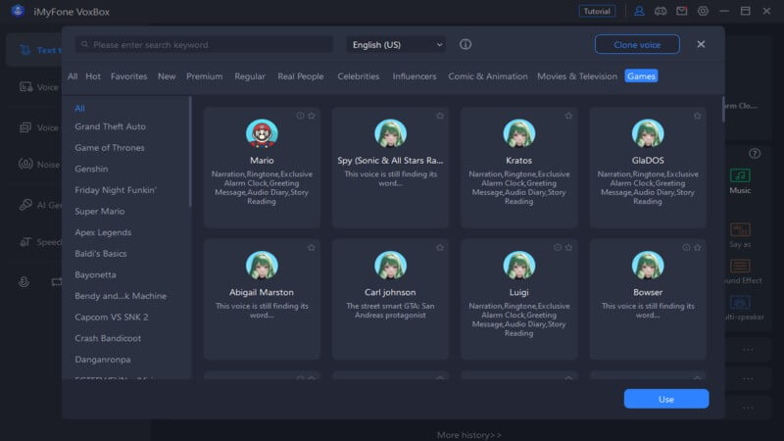Open the Voice clone sidebar icon

[25, 87]
